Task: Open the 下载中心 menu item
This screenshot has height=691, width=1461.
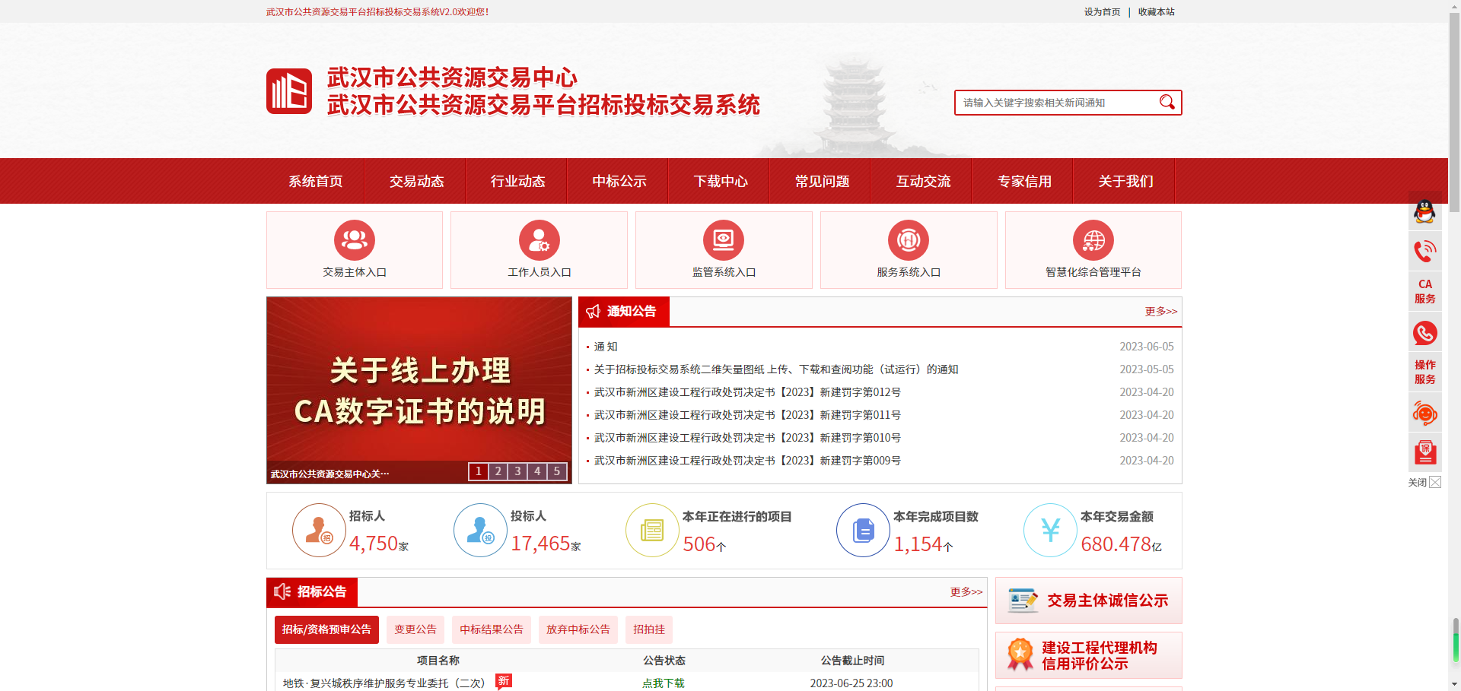Action: point(721,181)
